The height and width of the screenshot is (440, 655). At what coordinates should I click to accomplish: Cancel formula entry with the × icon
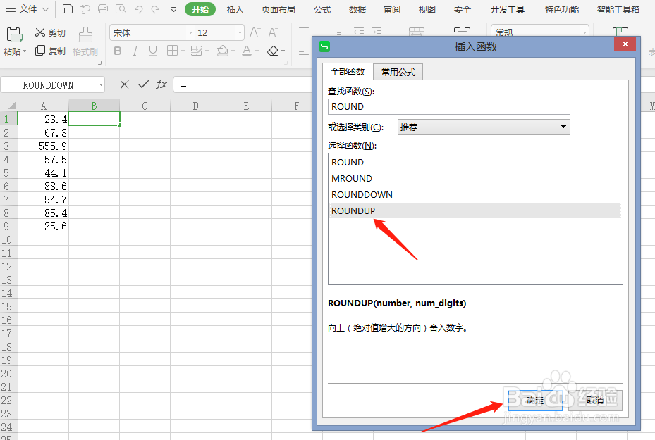pos(124,84)
